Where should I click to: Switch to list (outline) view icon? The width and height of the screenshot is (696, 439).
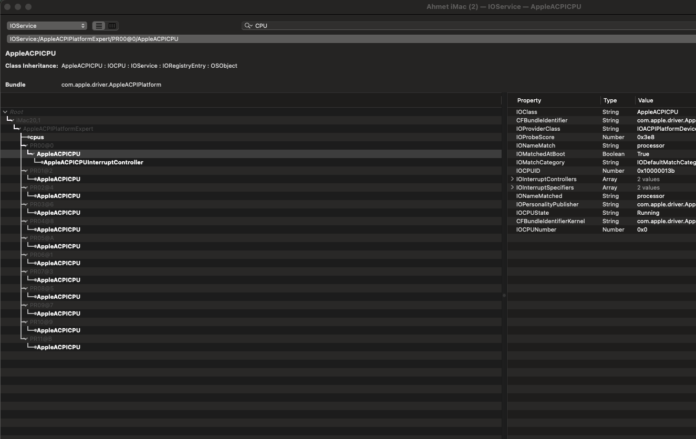[x=99, y=26]
